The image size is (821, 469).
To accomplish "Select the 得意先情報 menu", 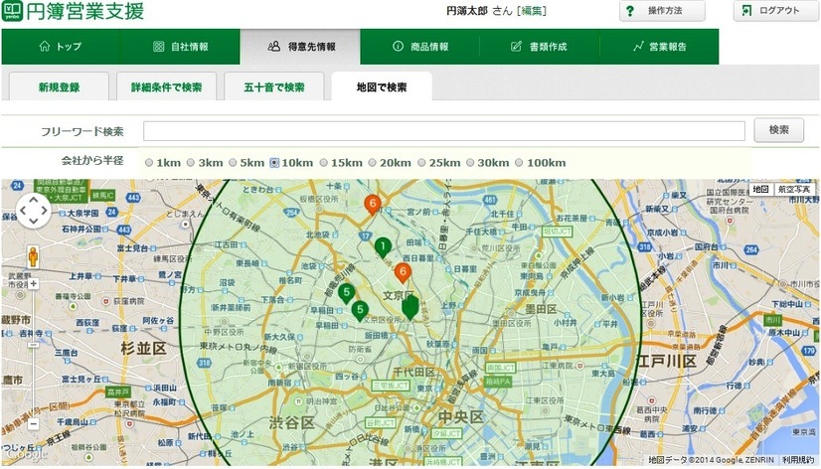I will 300,47.
